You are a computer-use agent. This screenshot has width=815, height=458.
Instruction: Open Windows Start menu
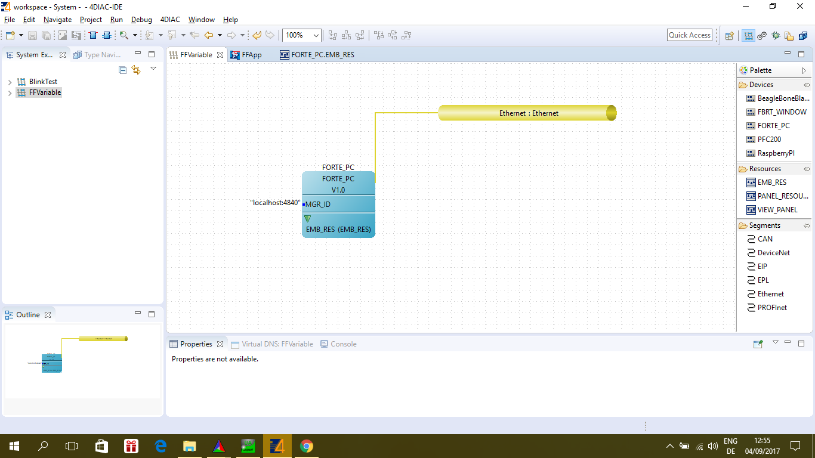tap(14, 446)
